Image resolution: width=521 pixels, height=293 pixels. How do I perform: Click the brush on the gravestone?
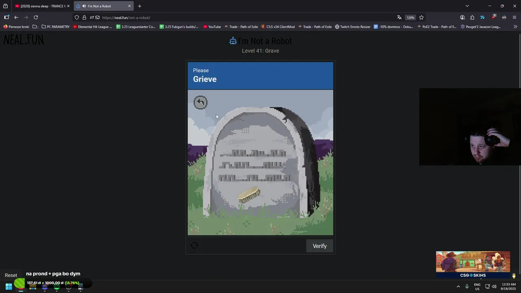249,195
